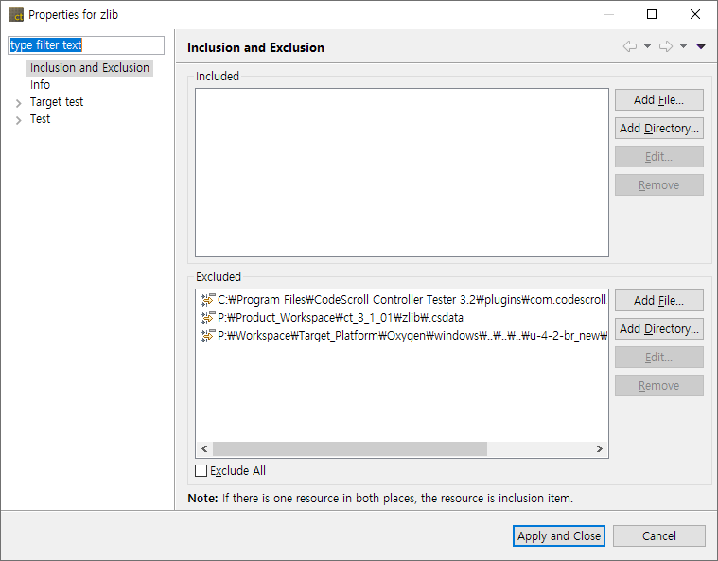The width and height of the screenshot is (718, 561).
Task: Select the CodeScroll Controller Tester excluded path
Action: (407, 300)
